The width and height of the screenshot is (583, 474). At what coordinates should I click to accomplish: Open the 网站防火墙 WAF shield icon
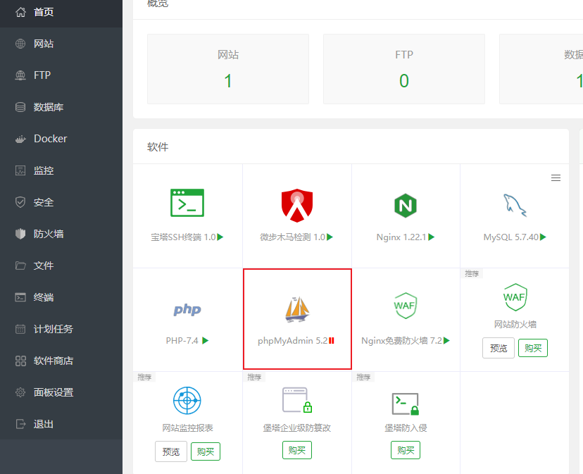coord(515,297)
